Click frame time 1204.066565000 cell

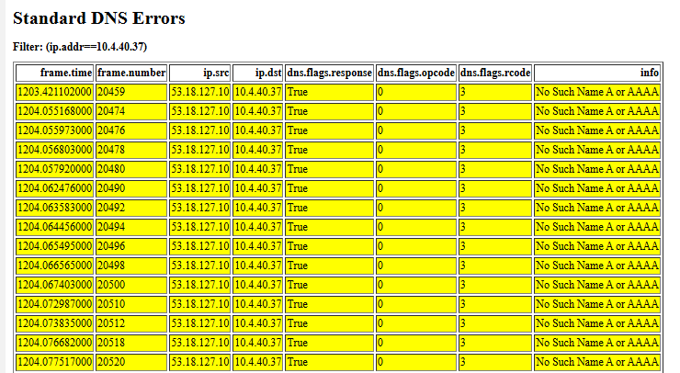(55, 265)
